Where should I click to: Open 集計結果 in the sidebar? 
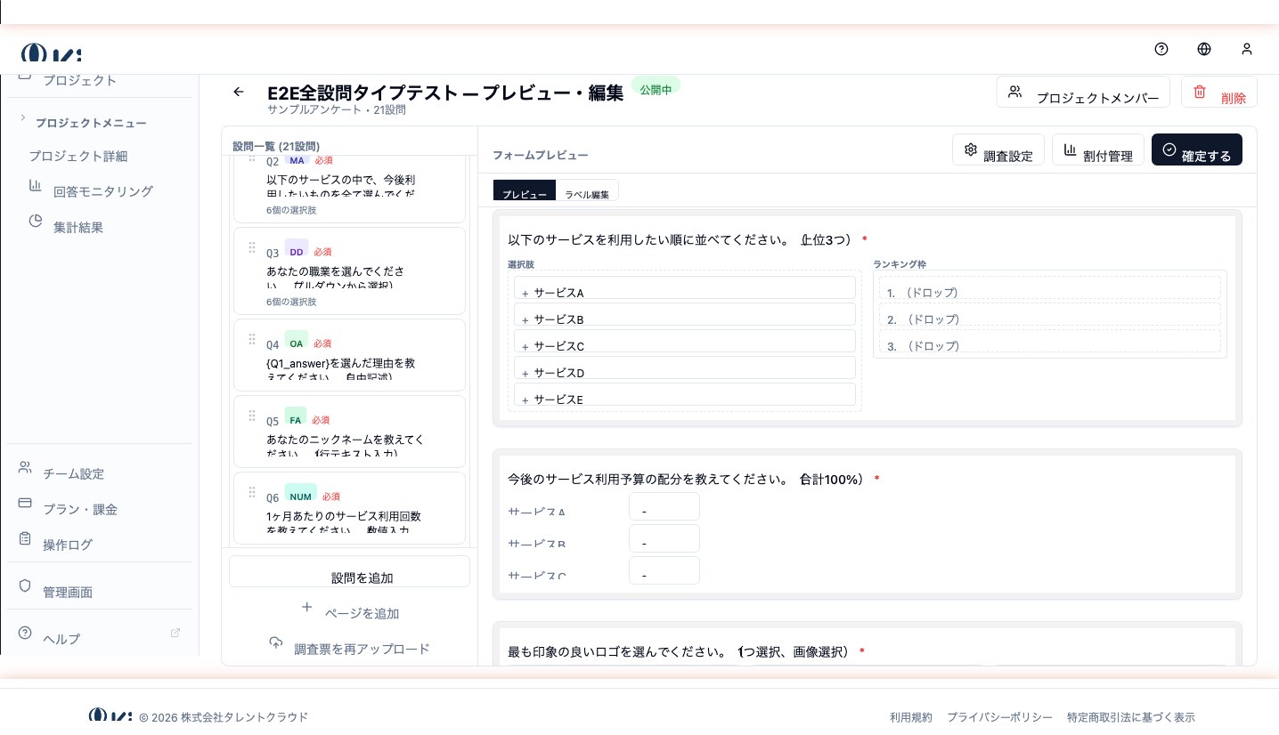coord(78,227)
